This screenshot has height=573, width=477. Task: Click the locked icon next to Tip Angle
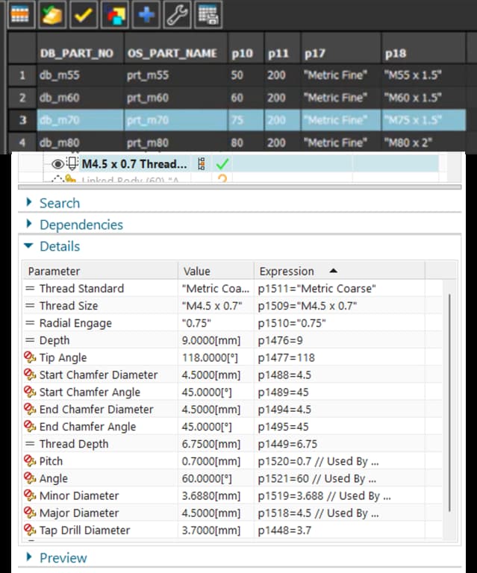pos(30,357)
